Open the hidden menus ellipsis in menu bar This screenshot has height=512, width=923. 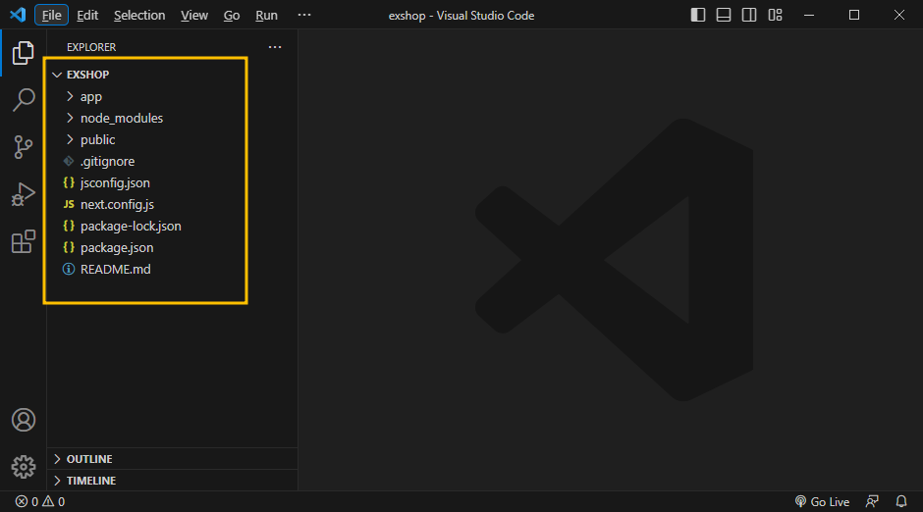[303, 15]
